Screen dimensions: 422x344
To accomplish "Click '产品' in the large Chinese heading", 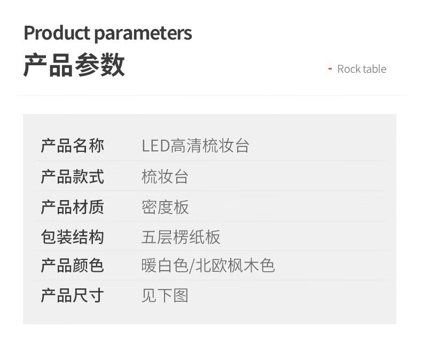I will pyautogui.click(x=48, y=65).
